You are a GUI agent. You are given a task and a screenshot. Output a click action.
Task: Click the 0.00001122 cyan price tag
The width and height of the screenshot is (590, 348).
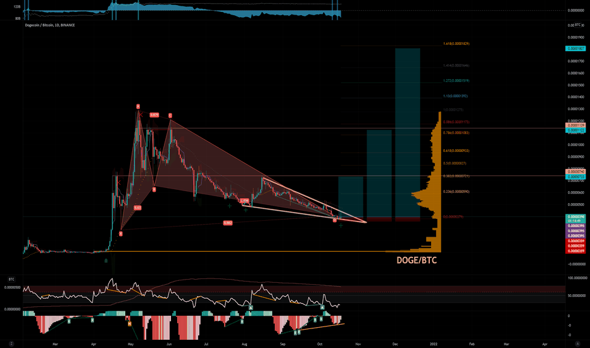(575, 130)
